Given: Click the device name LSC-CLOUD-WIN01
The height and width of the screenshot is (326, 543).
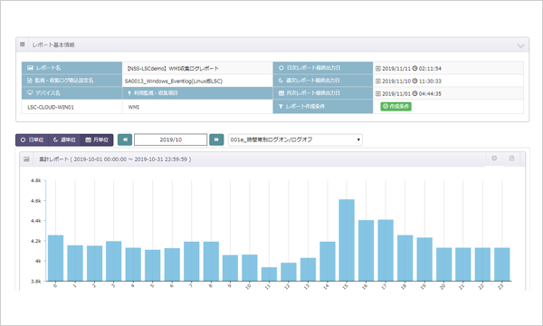Looking at the screenshot, I should (51, 108).
